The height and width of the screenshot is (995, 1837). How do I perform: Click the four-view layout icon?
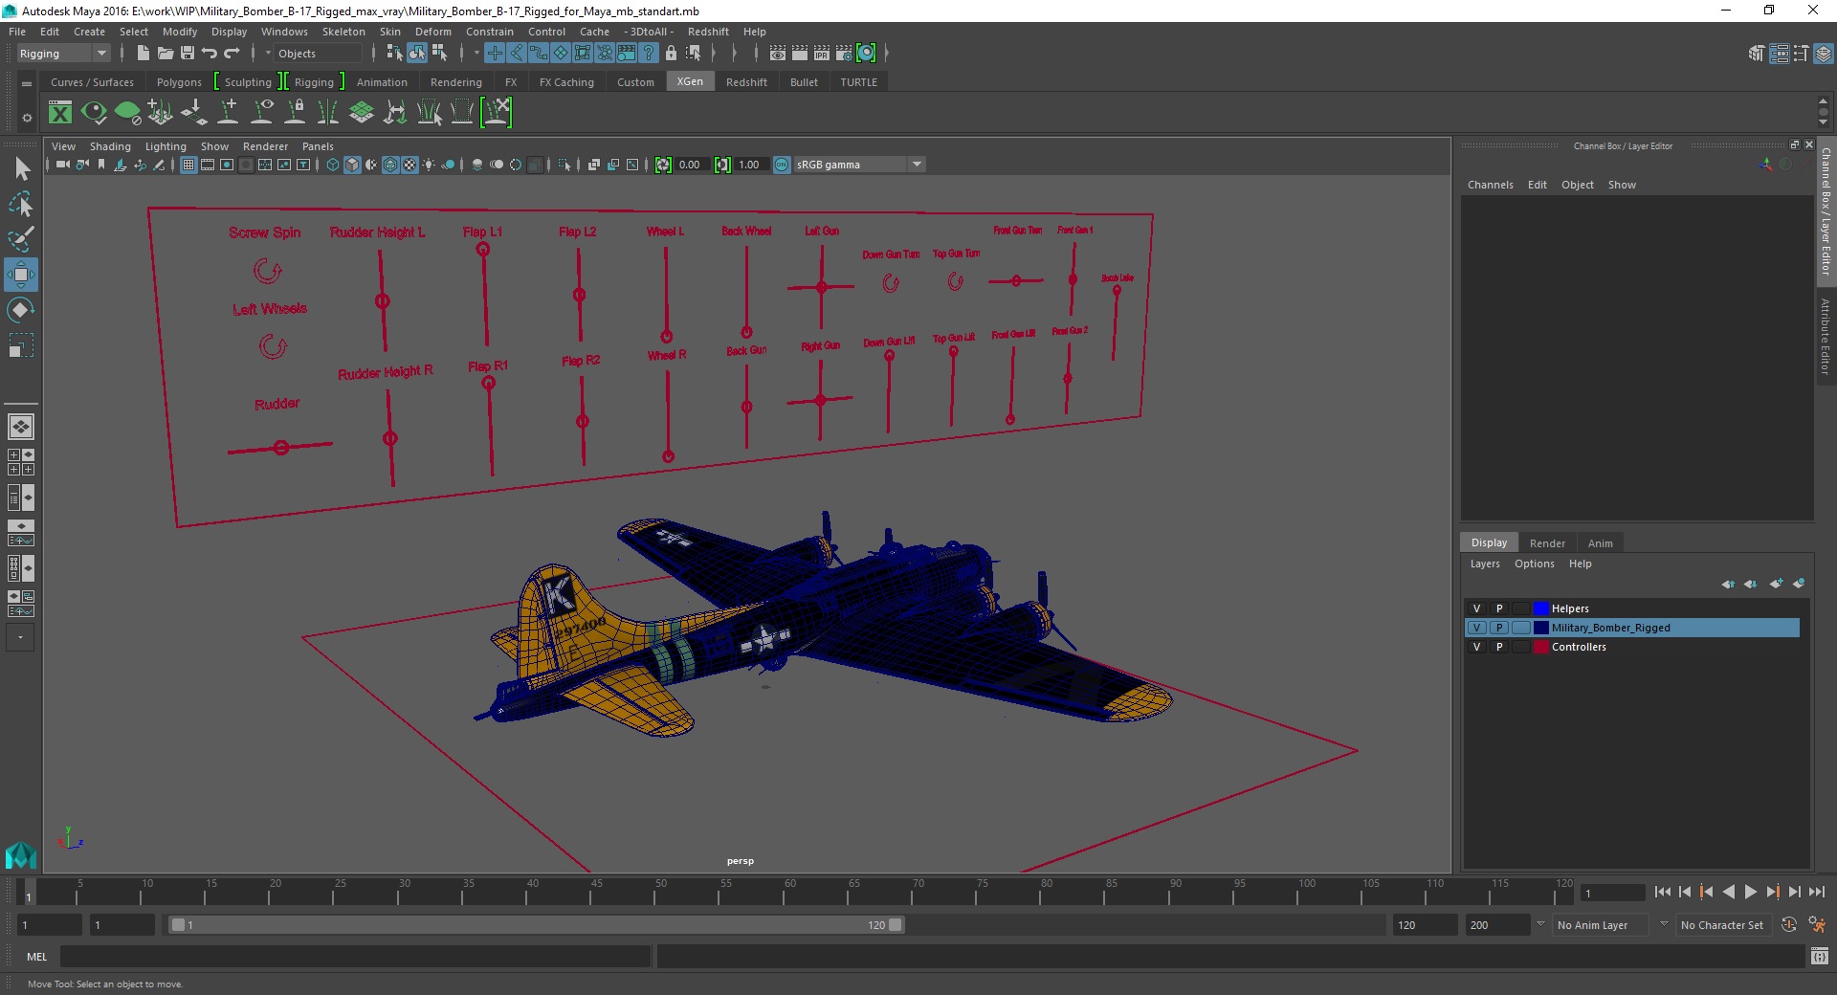pos(20,462)
